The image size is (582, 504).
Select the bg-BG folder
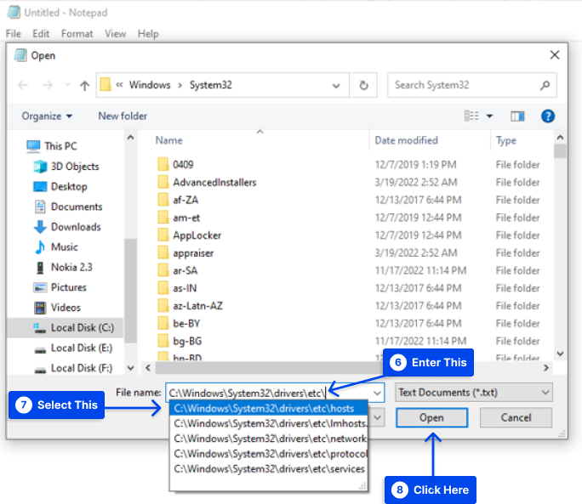point(180,341)
